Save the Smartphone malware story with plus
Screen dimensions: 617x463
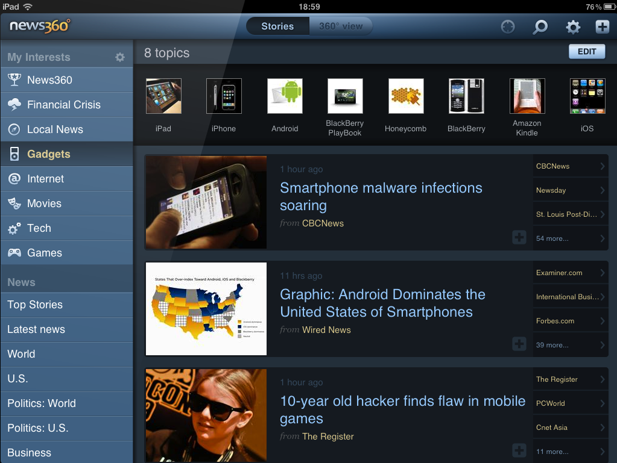click(519, 237)
